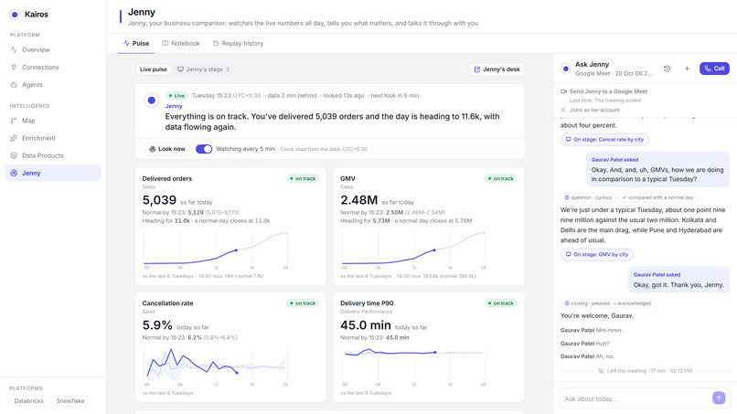Click the Enrichment sparkle icon
The image size is (737, 414).
pyautogui.click(x=14, y=138)
